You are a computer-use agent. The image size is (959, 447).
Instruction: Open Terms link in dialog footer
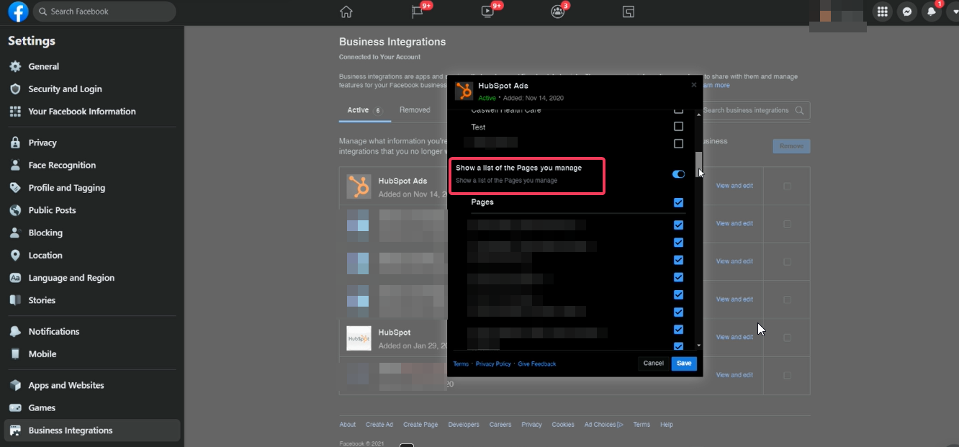pos(461,364)
